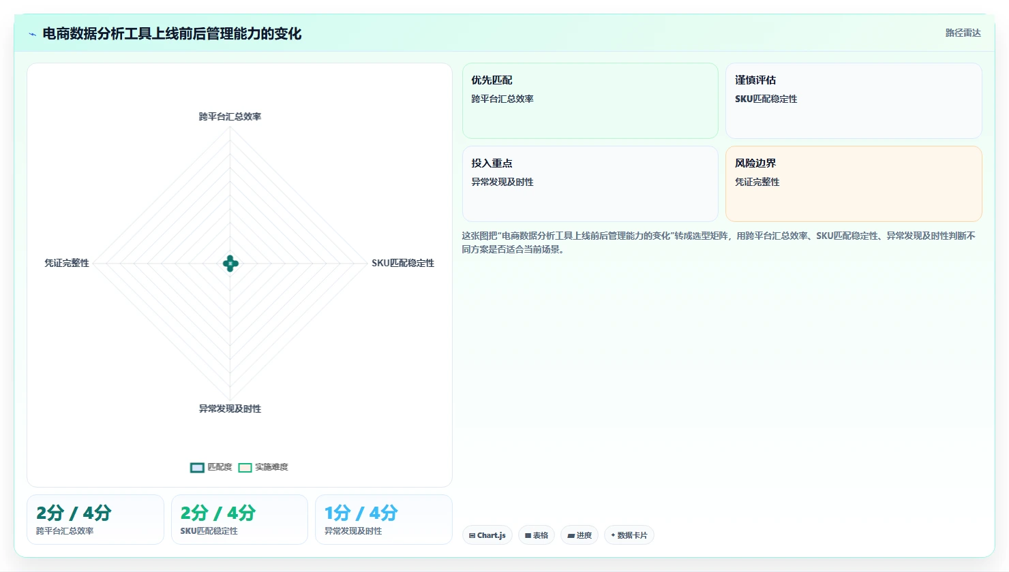The height and width of the screenshot is (572, 1009).
Task: Select the 跨平台汇总效率 radar axis label
Action: pos(230,116)
